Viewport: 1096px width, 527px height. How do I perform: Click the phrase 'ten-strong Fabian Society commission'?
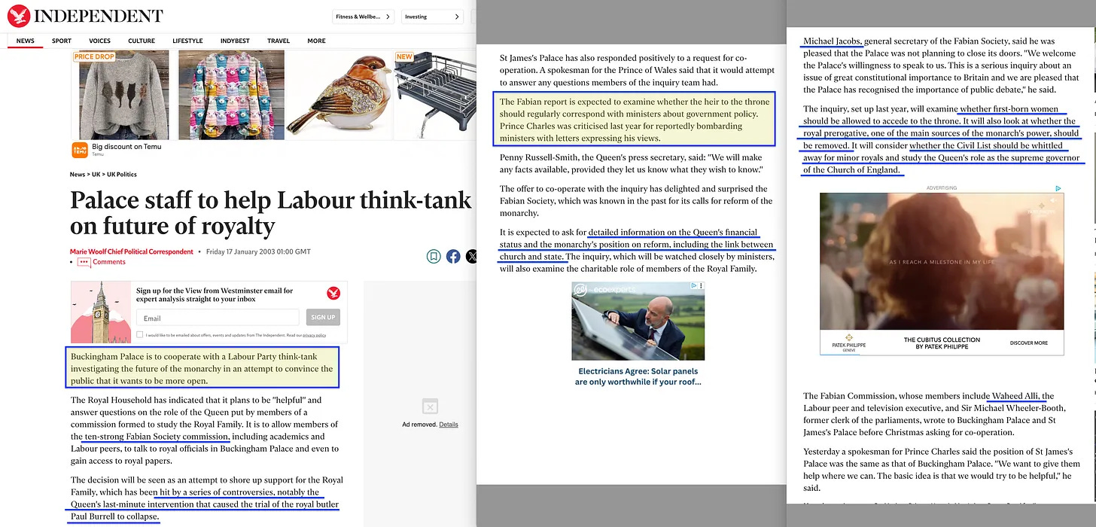156,437
